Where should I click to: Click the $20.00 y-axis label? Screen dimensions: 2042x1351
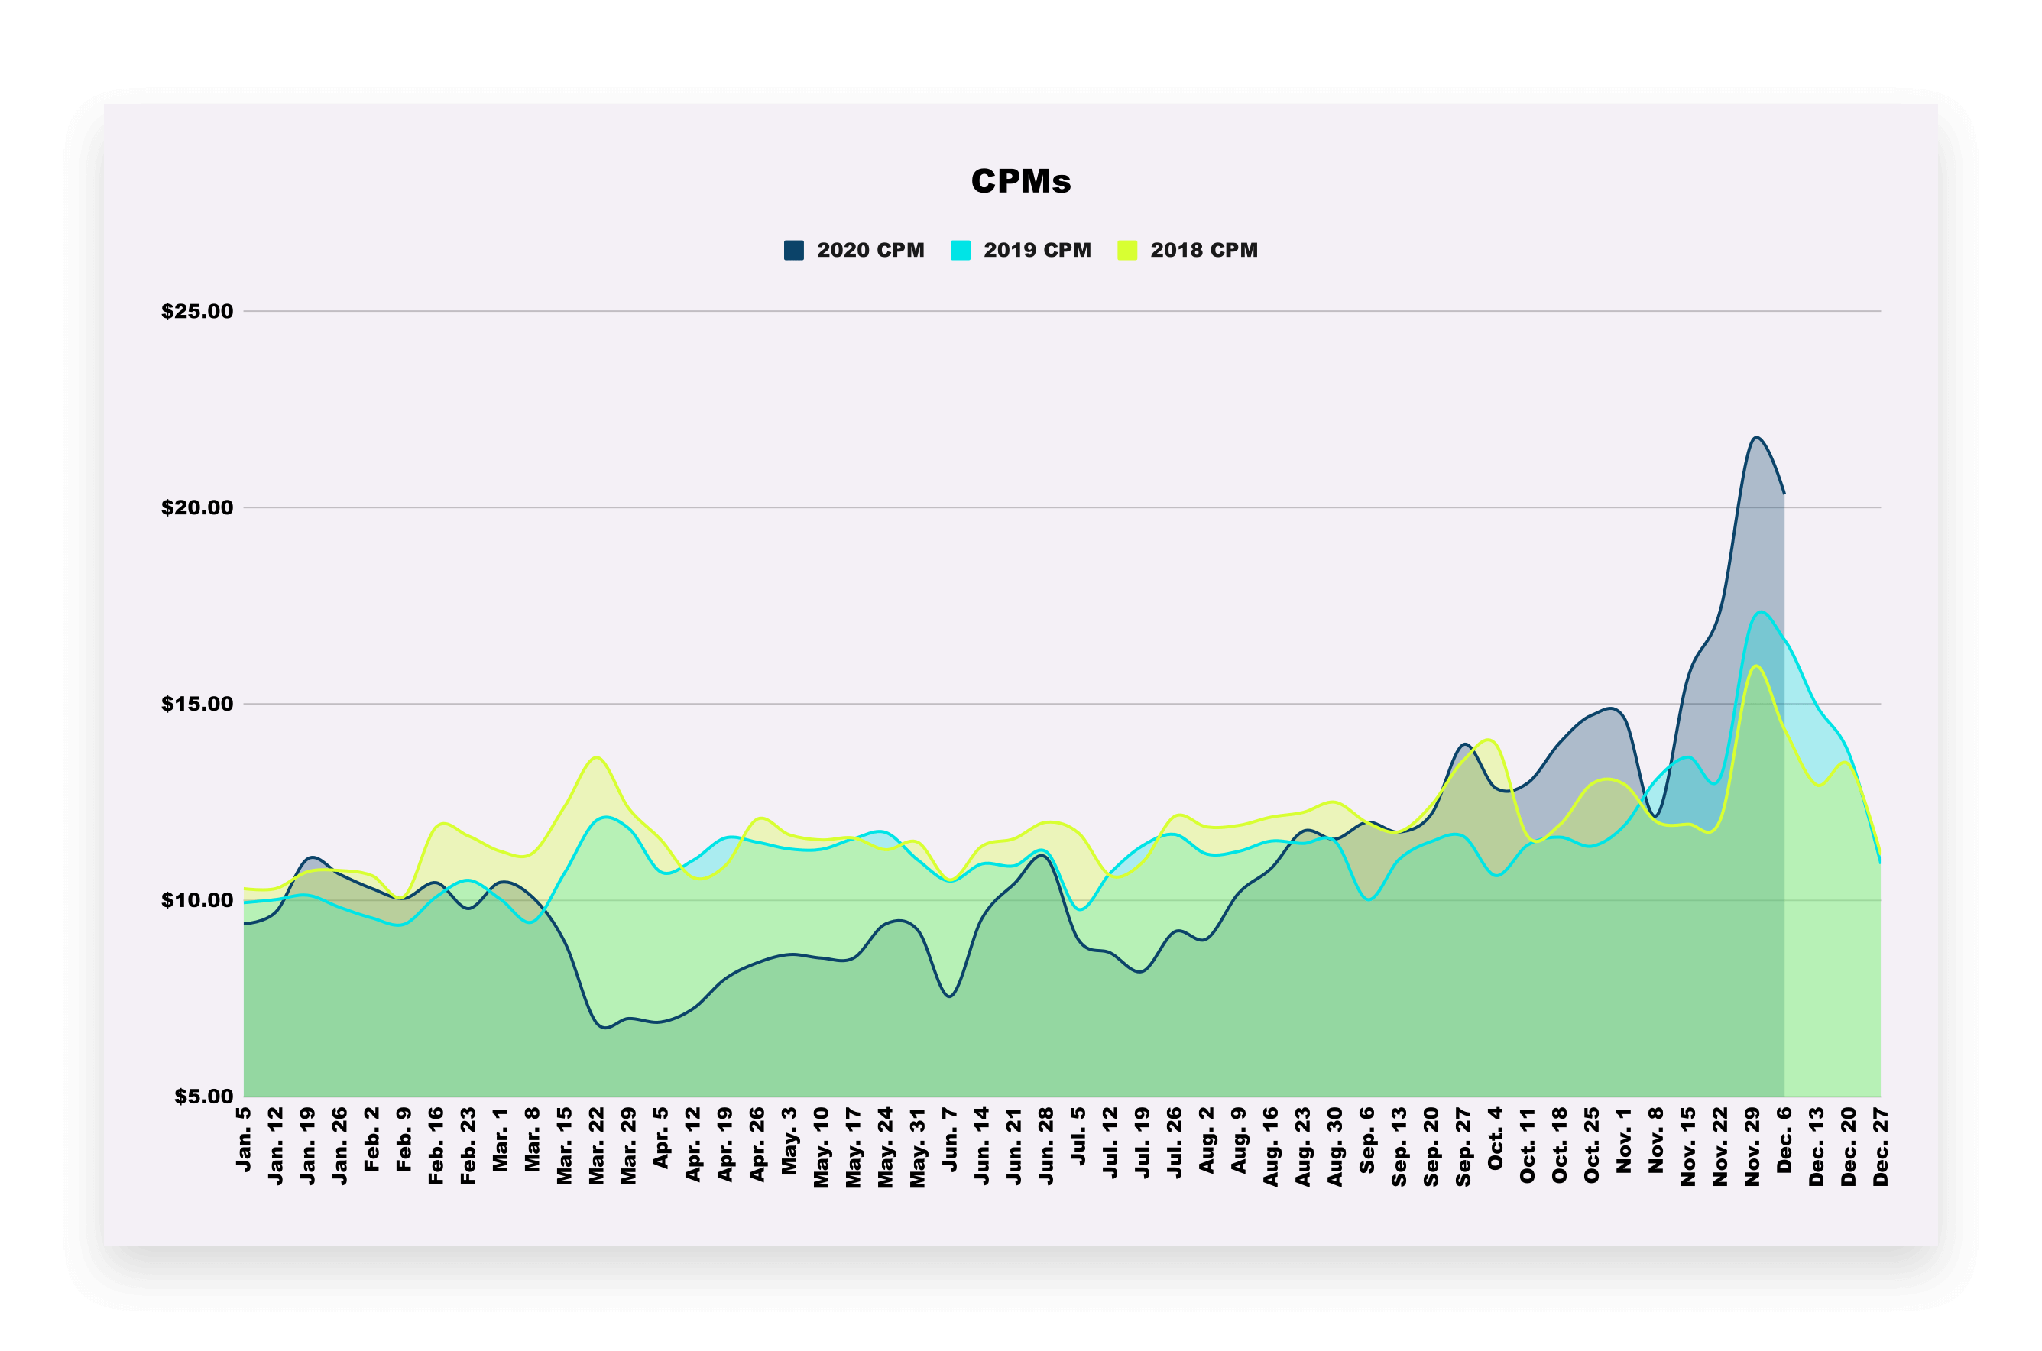click(x=197, y=507)
